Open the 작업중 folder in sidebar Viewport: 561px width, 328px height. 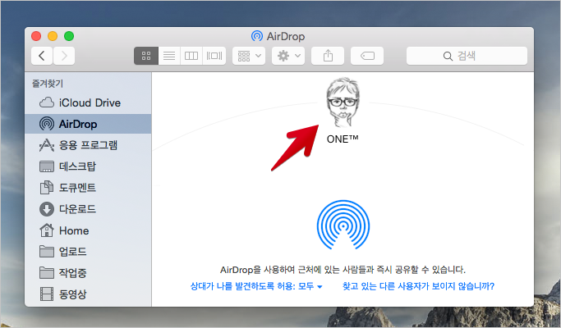pos(88,273)
